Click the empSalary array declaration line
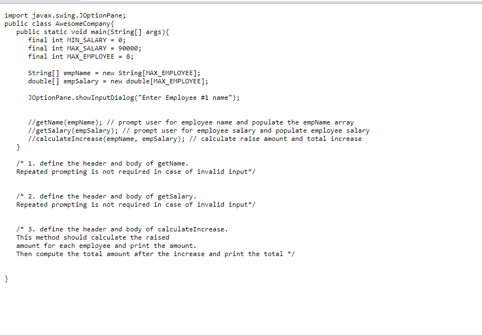Screen dimensions: 482x335 pos(118,82)
